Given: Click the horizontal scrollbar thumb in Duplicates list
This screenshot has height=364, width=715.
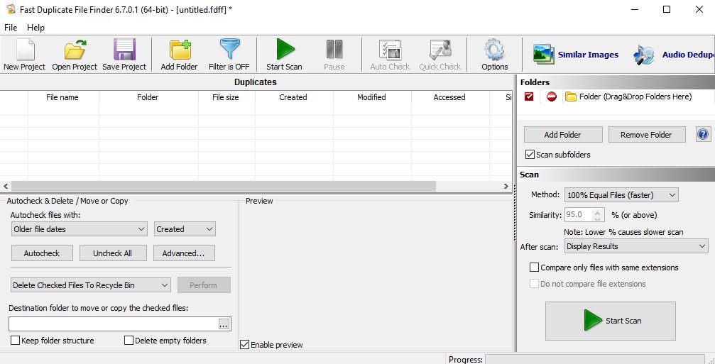Looking at the screenshot, I should pyautogui.click(x=224, y=187).
